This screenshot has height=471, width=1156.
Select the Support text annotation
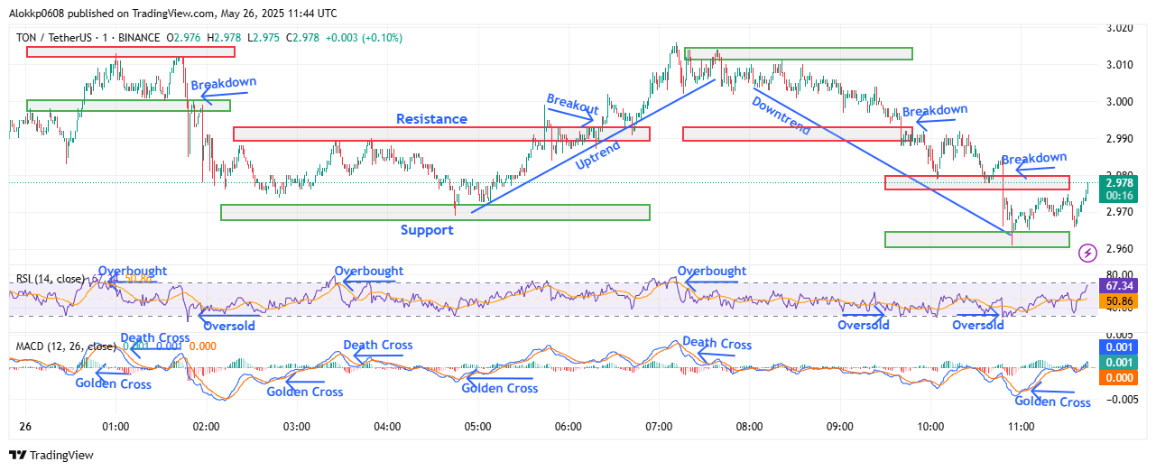tap(427, 230)
